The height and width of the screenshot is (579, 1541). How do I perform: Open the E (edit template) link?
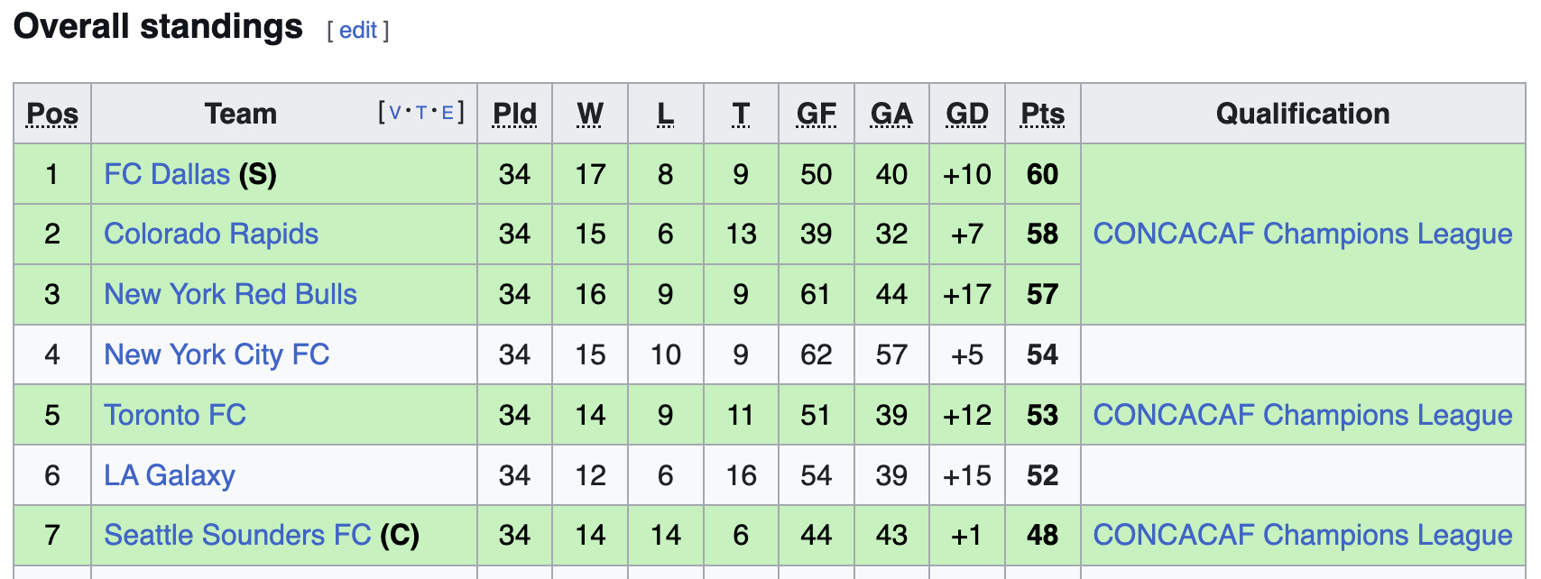click(x=447, y=113)
